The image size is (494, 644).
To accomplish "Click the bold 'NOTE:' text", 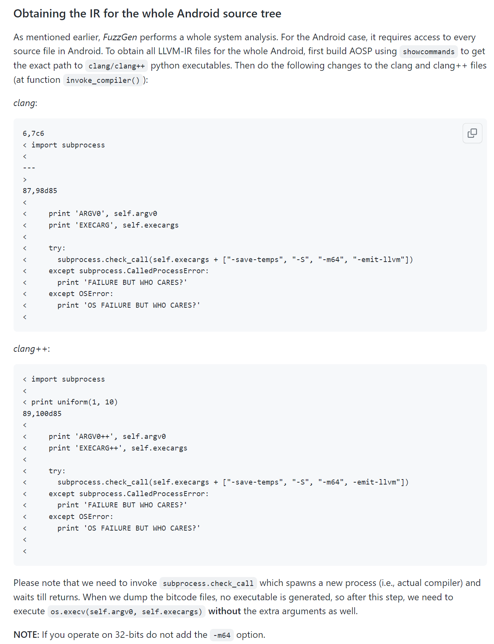I will (x=26, y=635).
